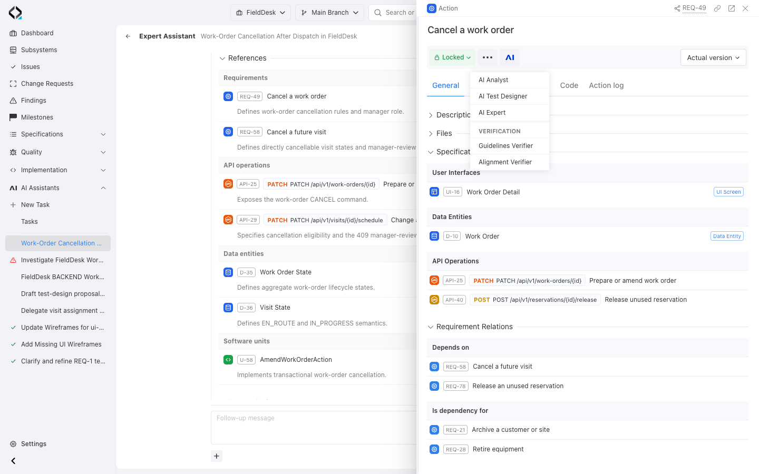Collapse the sidebar with bottom-left chevron
The width and height of the screenshot is (759, 474).
pyautogui.click(x=13, y=461)
